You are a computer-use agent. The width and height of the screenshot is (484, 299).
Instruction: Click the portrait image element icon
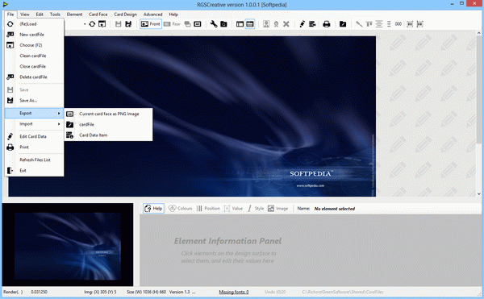click(x=266, y=23)
